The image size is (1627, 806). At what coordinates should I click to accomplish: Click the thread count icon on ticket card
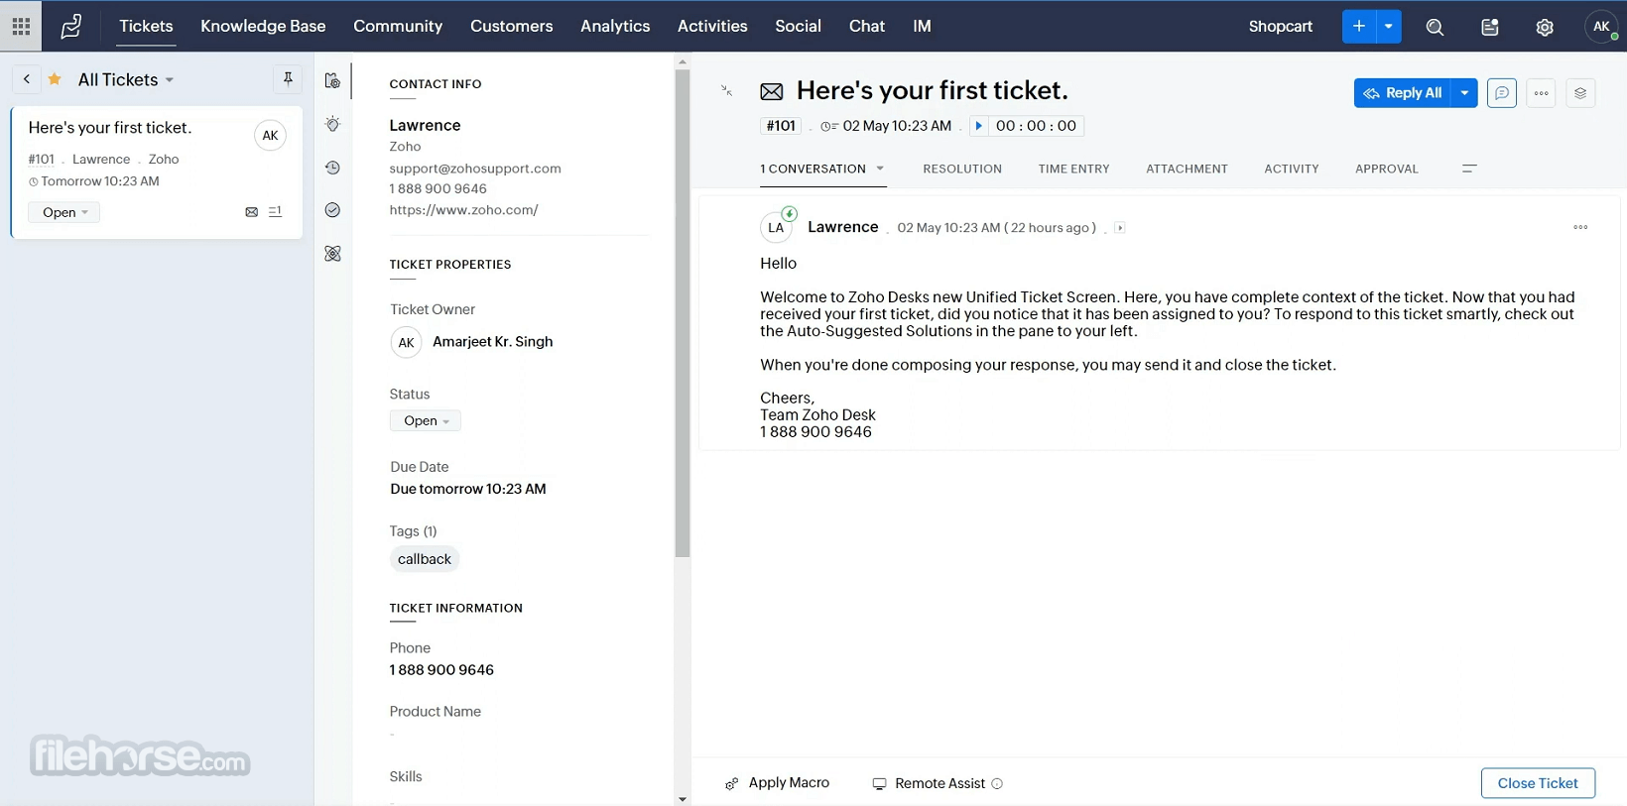coord(275,211)
